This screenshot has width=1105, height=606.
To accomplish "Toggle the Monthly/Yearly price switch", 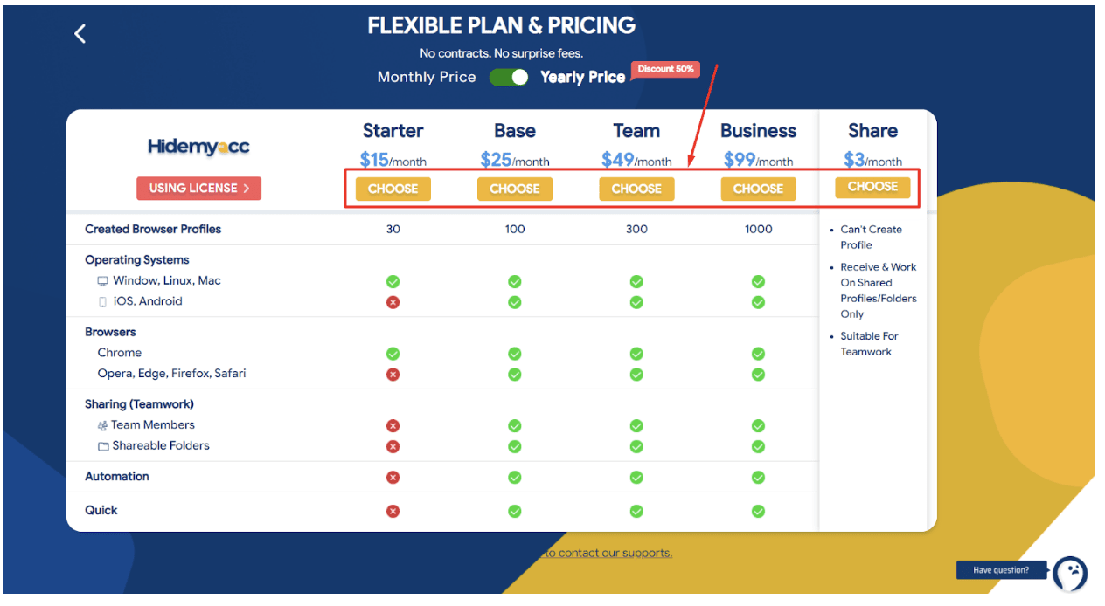I will point(509,77).
